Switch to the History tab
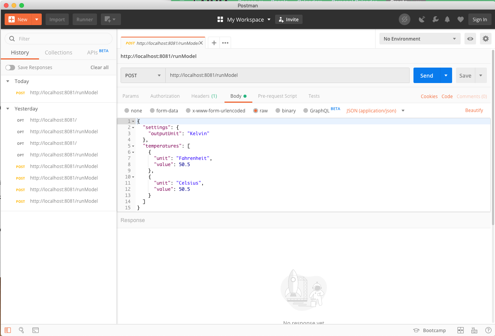The image size is (495, 336). pyautogui.click(x=20, y=53)
